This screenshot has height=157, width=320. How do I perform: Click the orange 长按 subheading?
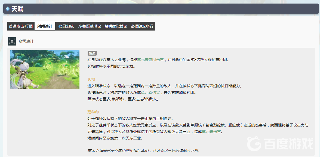(91, 80)
